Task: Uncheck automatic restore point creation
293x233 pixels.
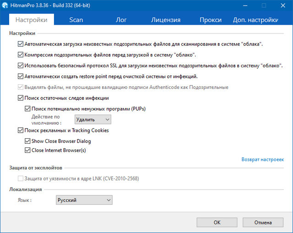Action: coord(20,76)
